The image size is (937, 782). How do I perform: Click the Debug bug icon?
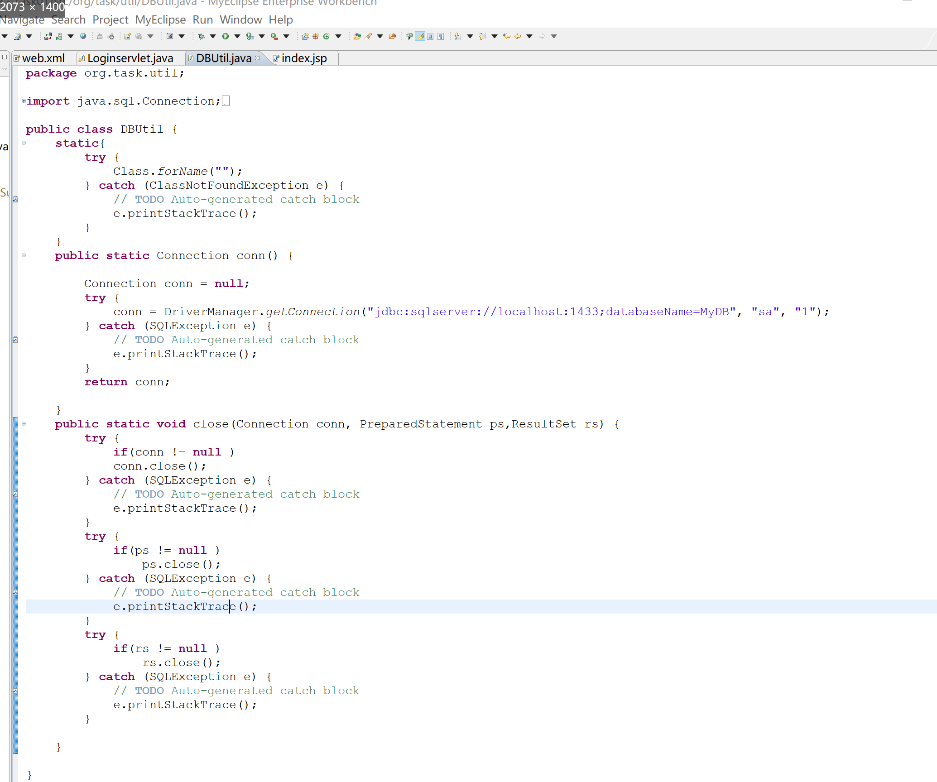pos(201,36)
